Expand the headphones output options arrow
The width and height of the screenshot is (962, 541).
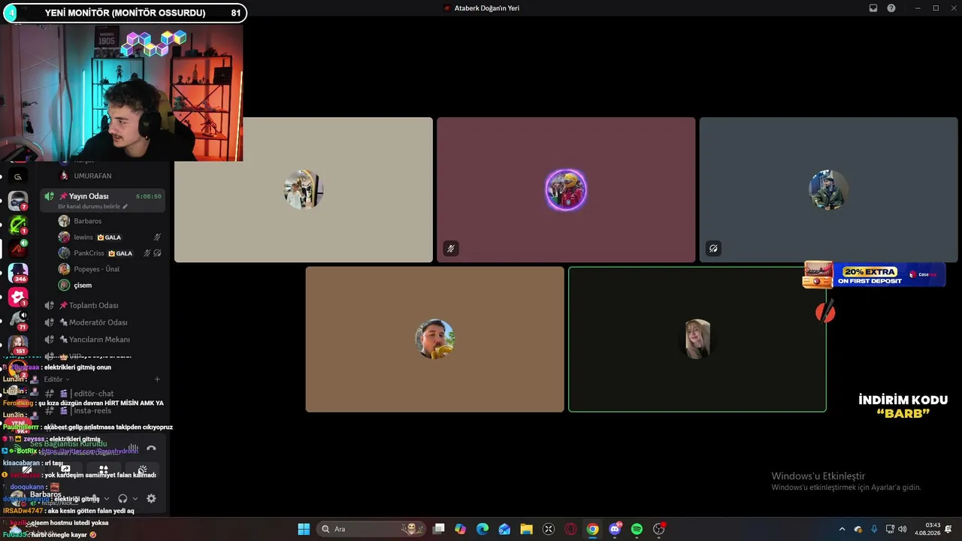tap(135, 498)
